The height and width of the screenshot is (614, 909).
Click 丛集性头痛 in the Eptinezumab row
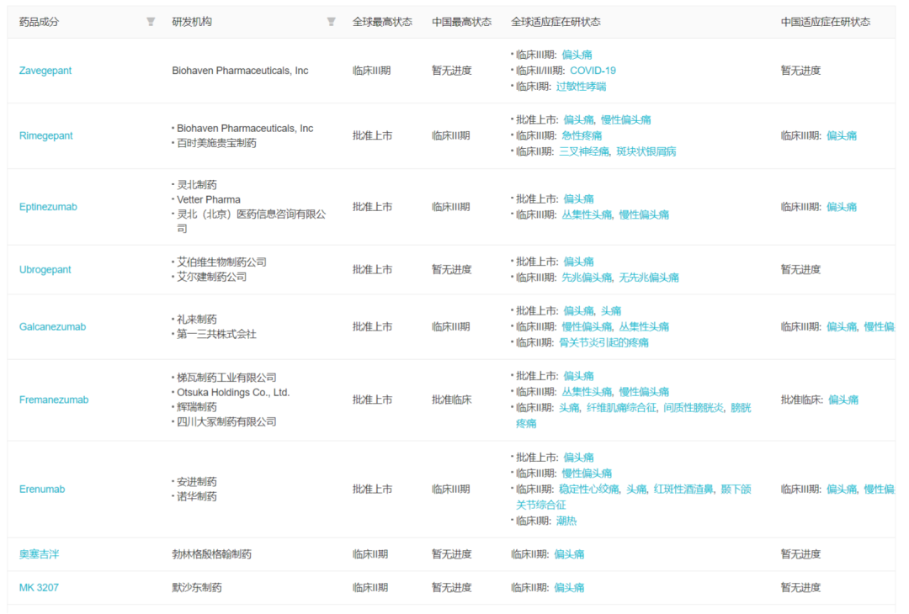tap(587, 215)
